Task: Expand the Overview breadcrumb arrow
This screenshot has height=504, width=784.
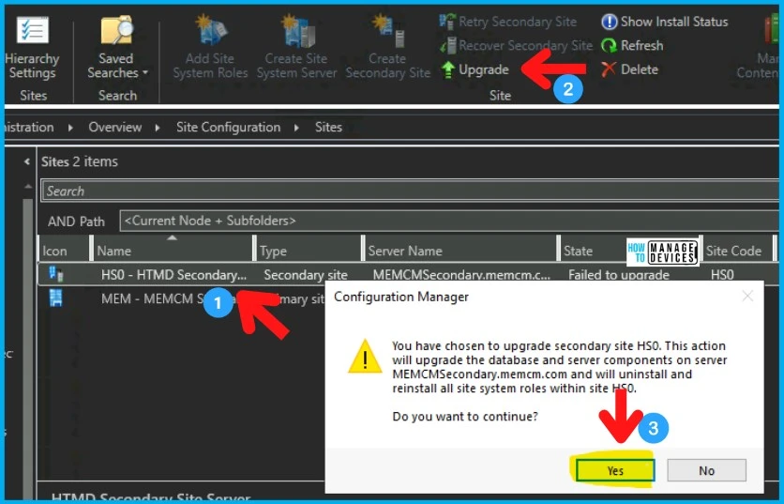Action: click(158, 128)
